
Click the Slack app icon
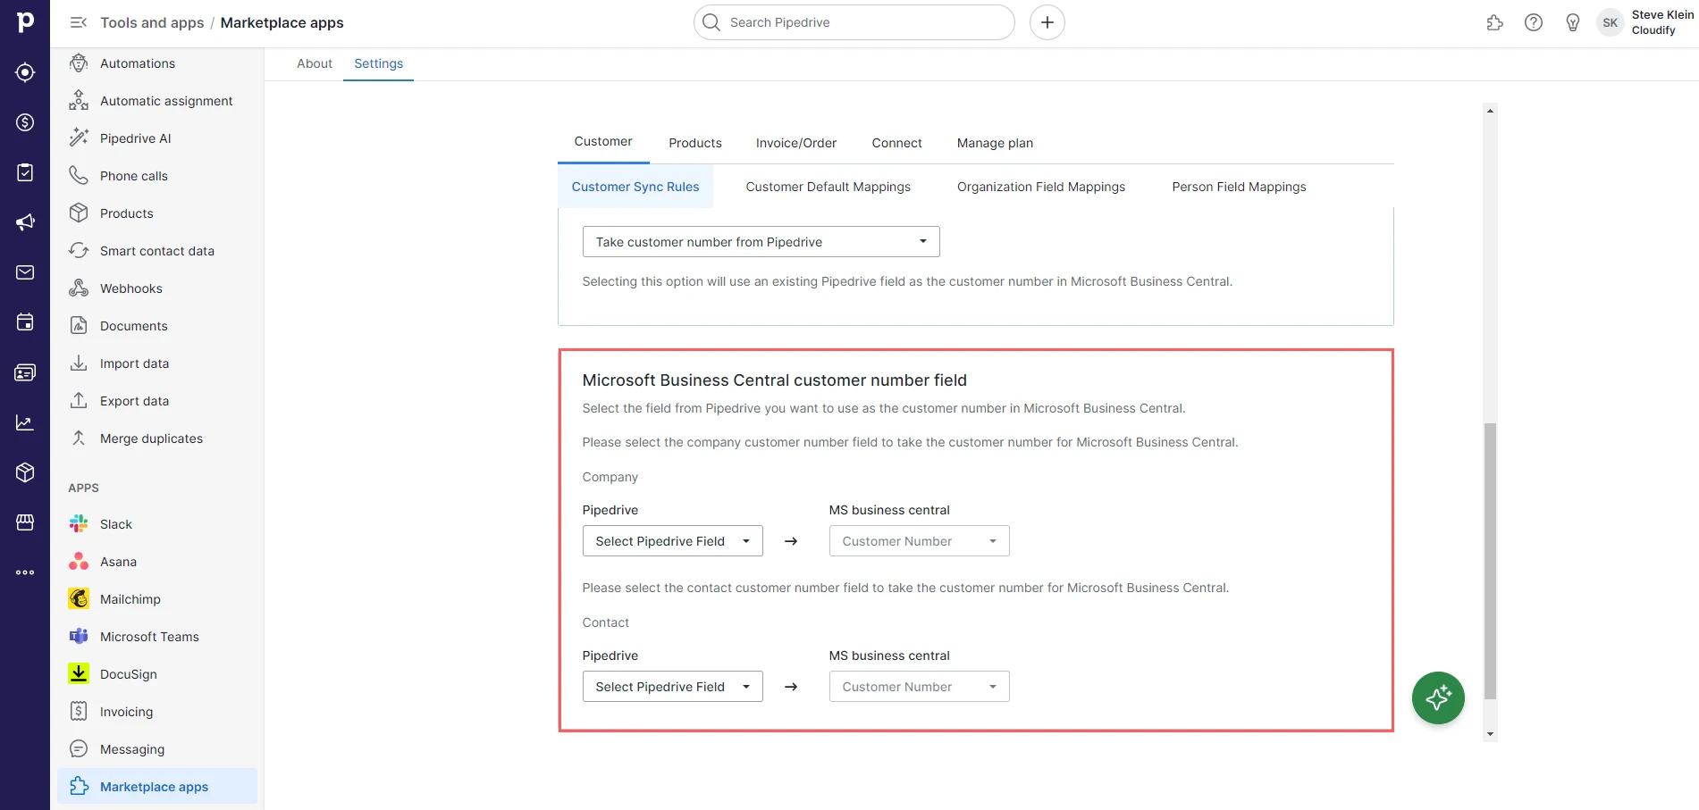click(x=79, y=524)
